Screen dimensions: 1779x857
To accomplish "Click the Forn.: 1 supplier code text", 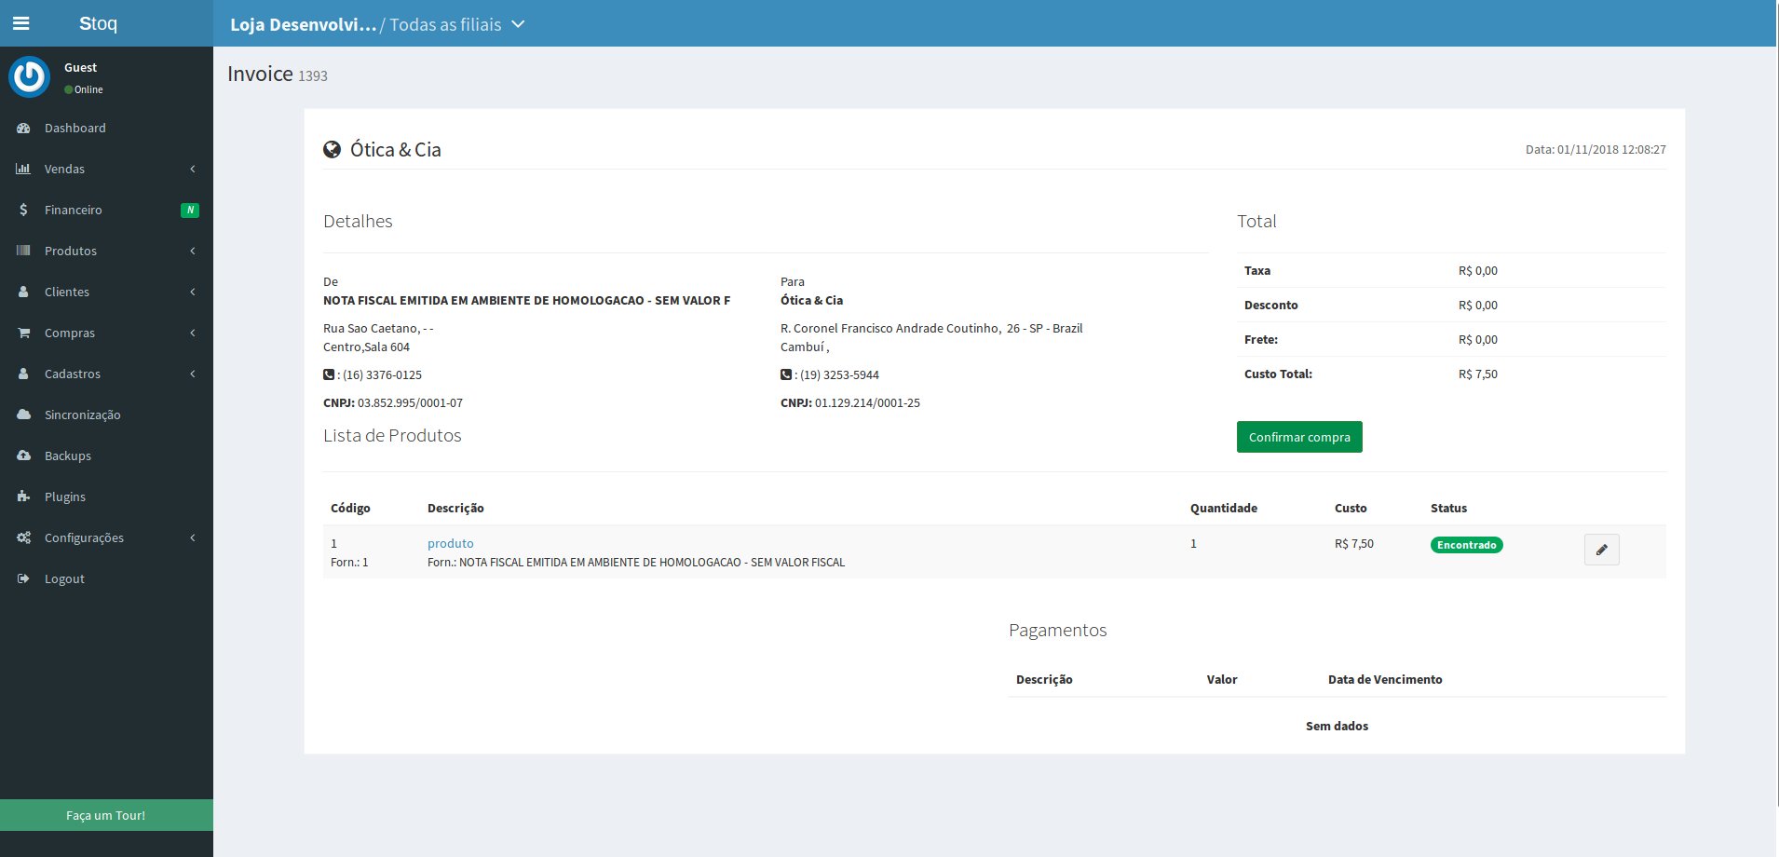I will 349,562.
